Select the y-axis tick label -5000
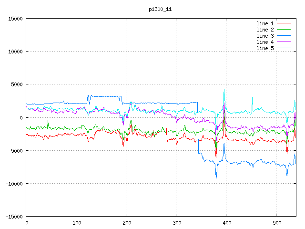Image resolution: width=305 pixels, height=229 pixels. click(x=14, y=150)
